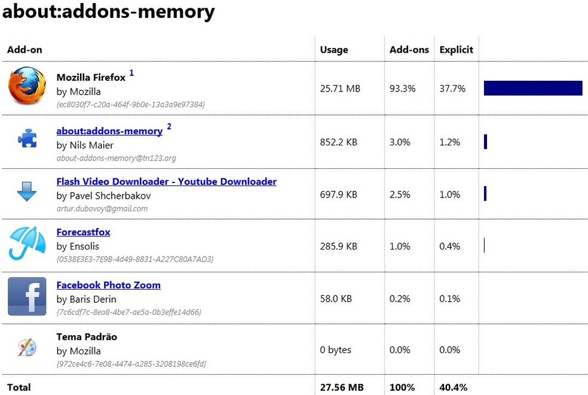Image resolution: width=588 pixels, height=395 pixels.
Task: Click the blue puzzle piece add-on icon
Action: (x=27, y=139)
